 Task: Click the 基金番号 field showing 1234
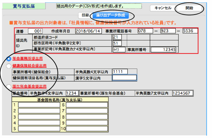72,93
